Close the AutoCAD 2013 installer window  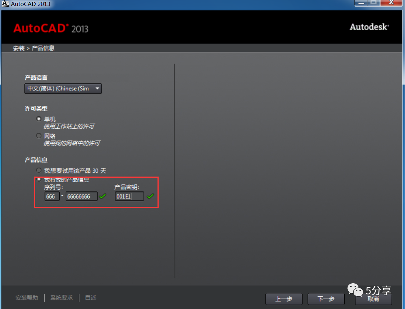click(391, 3)
